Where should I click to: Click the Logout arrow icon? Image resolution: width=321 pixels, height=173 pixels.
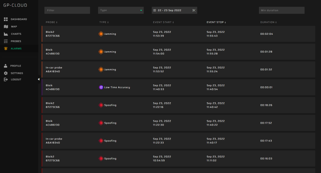(6, 79)
